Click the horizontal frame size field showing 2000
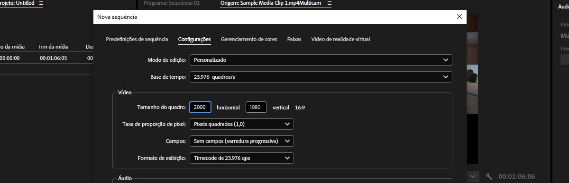The width and height of the screenshot is (569, 183). (200, 107)
